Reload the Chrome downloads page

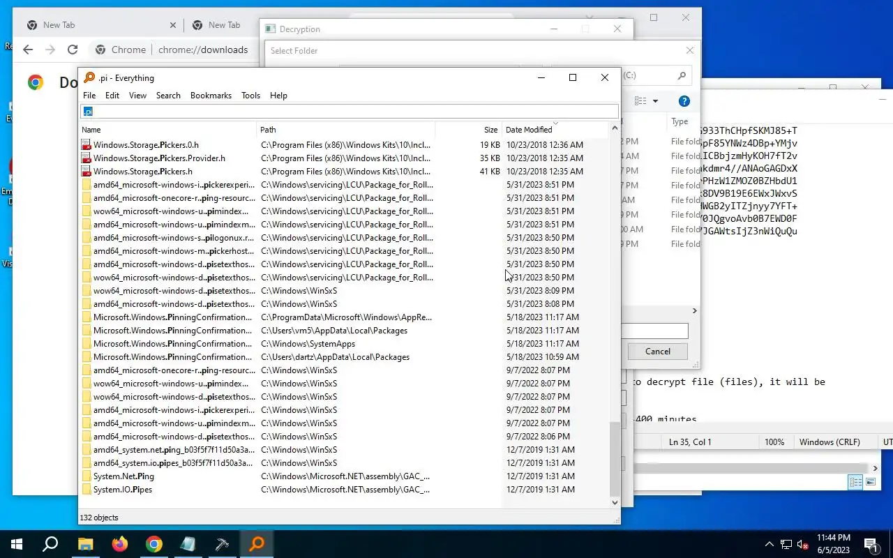pyautogui.click(x=73, y=50)
